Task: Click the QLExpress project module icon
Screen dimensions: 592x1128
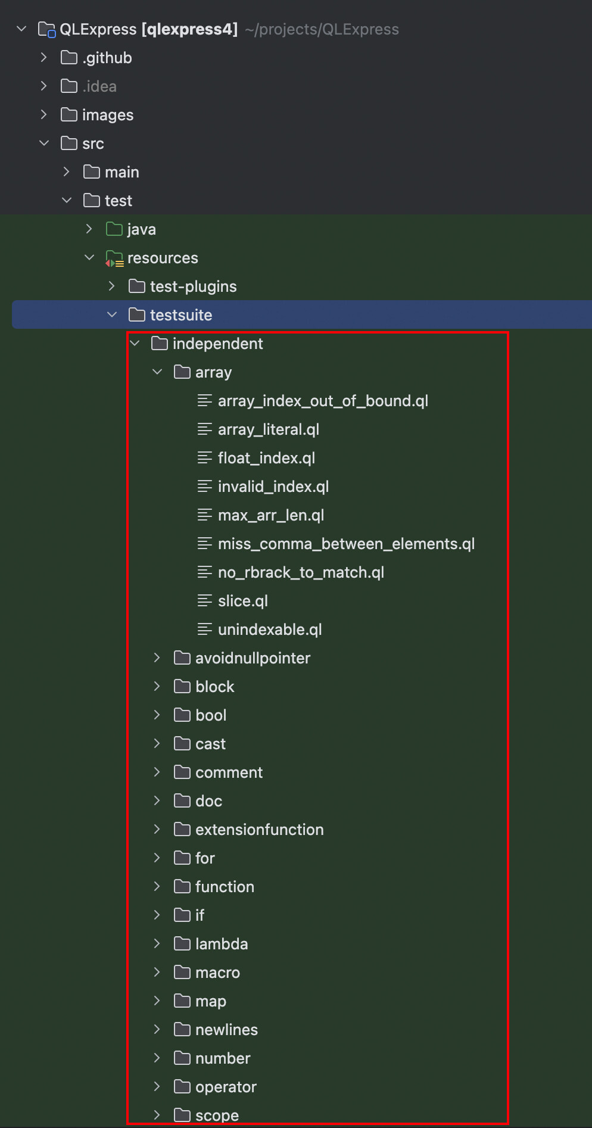Action: point(46,29)
